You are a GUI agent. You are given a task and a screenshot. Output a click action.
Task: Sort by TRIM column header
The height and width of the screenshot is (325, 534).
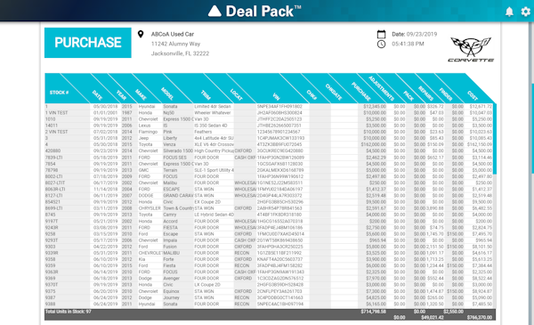(206, 94)
